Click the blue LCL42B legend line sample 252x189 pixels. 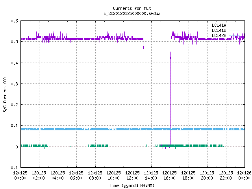pos(234,35)
